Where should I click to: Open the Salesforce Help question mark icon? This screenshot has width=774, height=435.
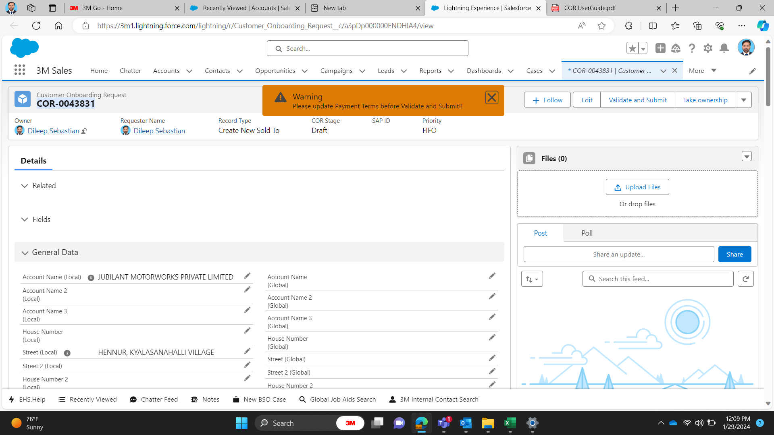[692, 48]
